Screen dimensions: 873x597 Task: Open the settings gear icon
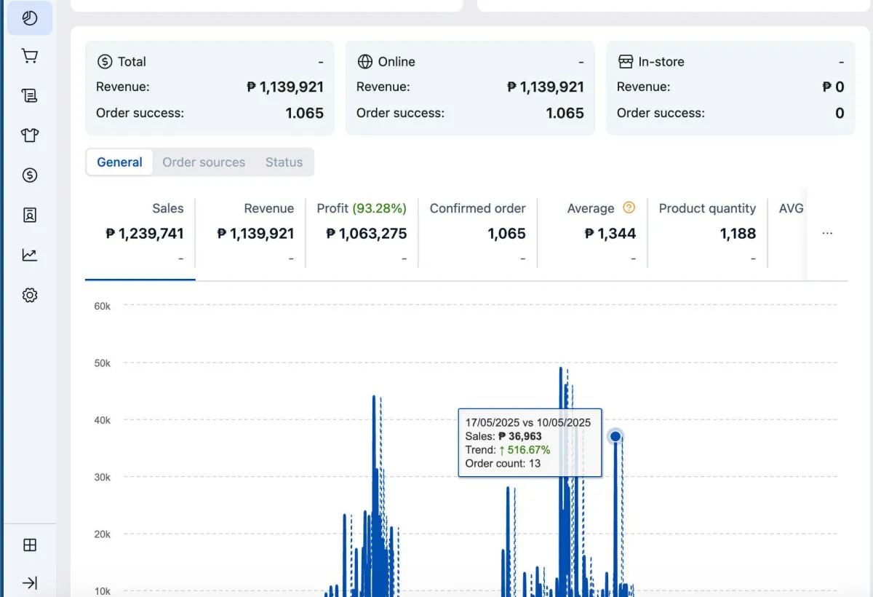(x=30, y=295)
